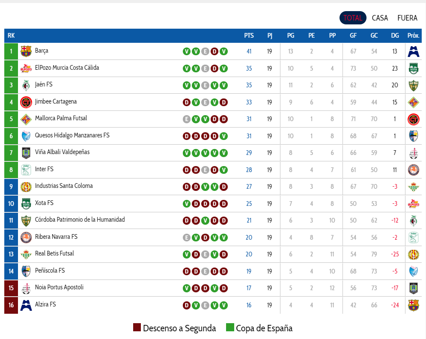This screenshot has width=426, height=339.
Task: Sort table by PP column header
Action: pos(332,36)
